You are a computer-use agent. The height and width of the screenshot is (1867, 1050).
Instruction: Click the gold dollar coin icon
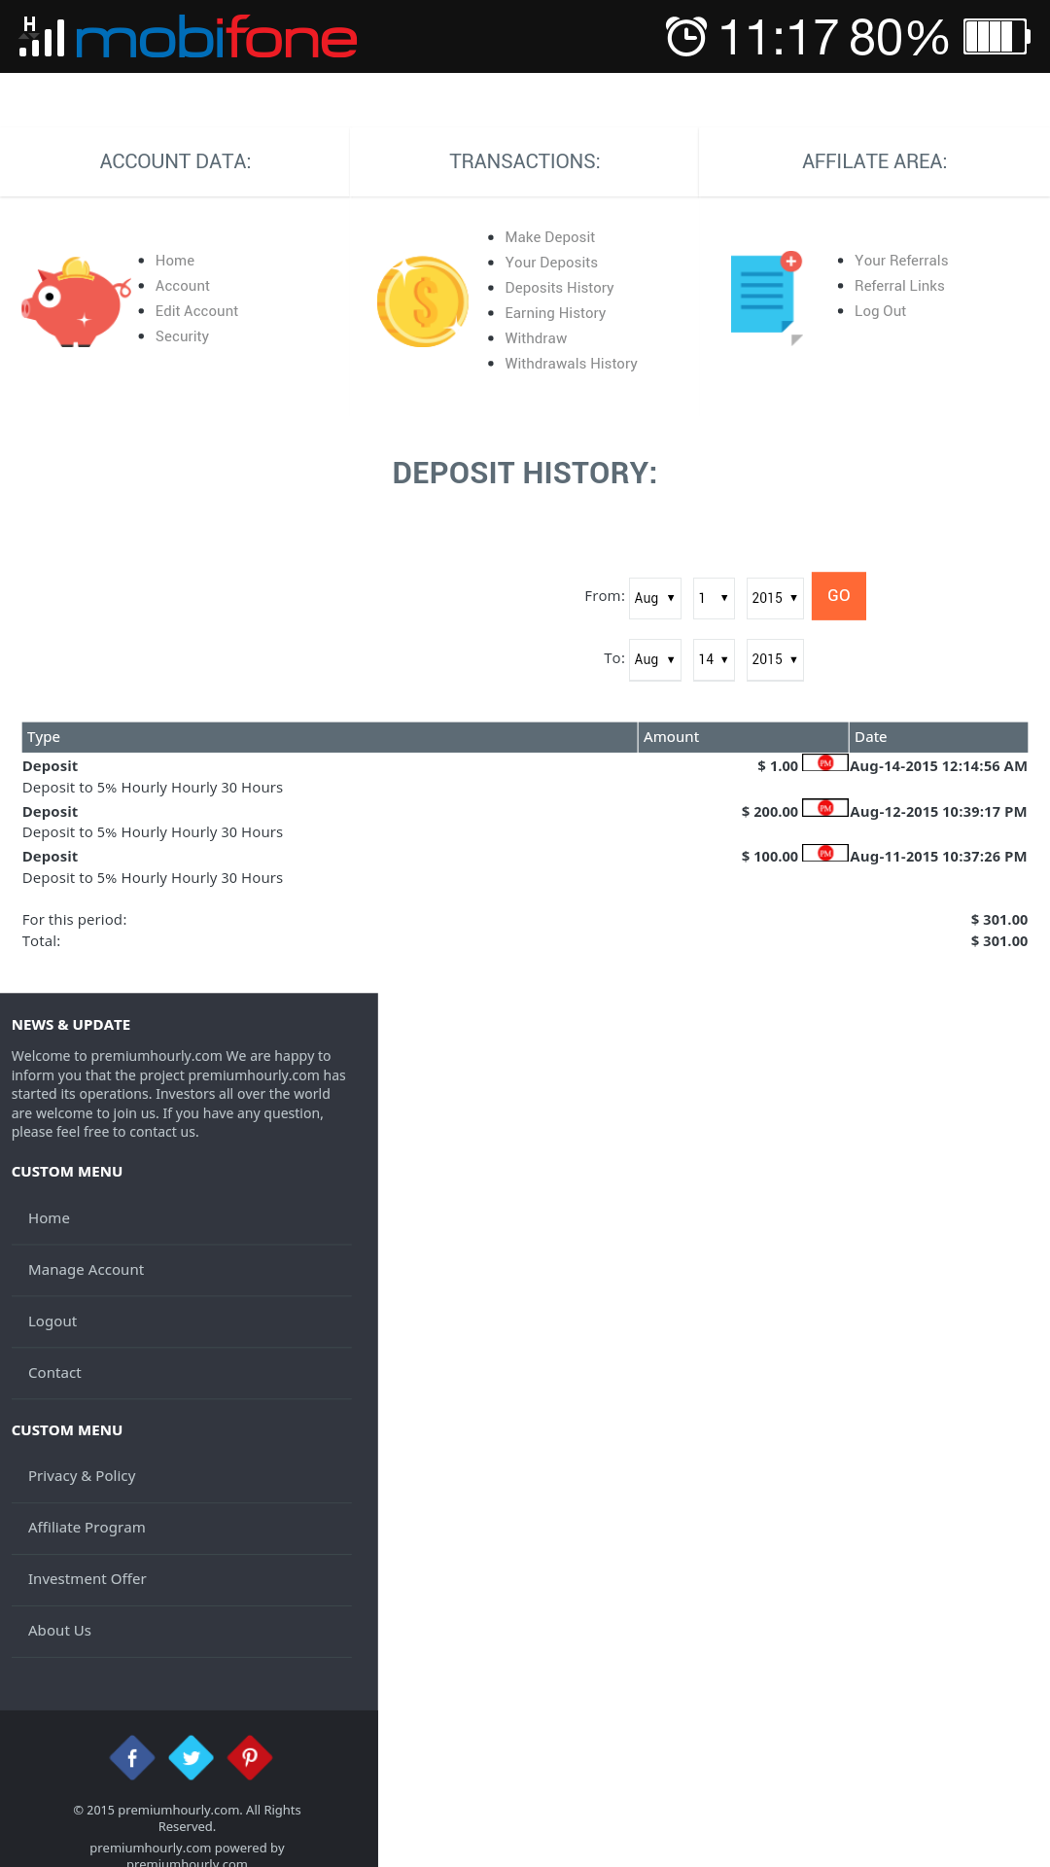tap(423, 301)
